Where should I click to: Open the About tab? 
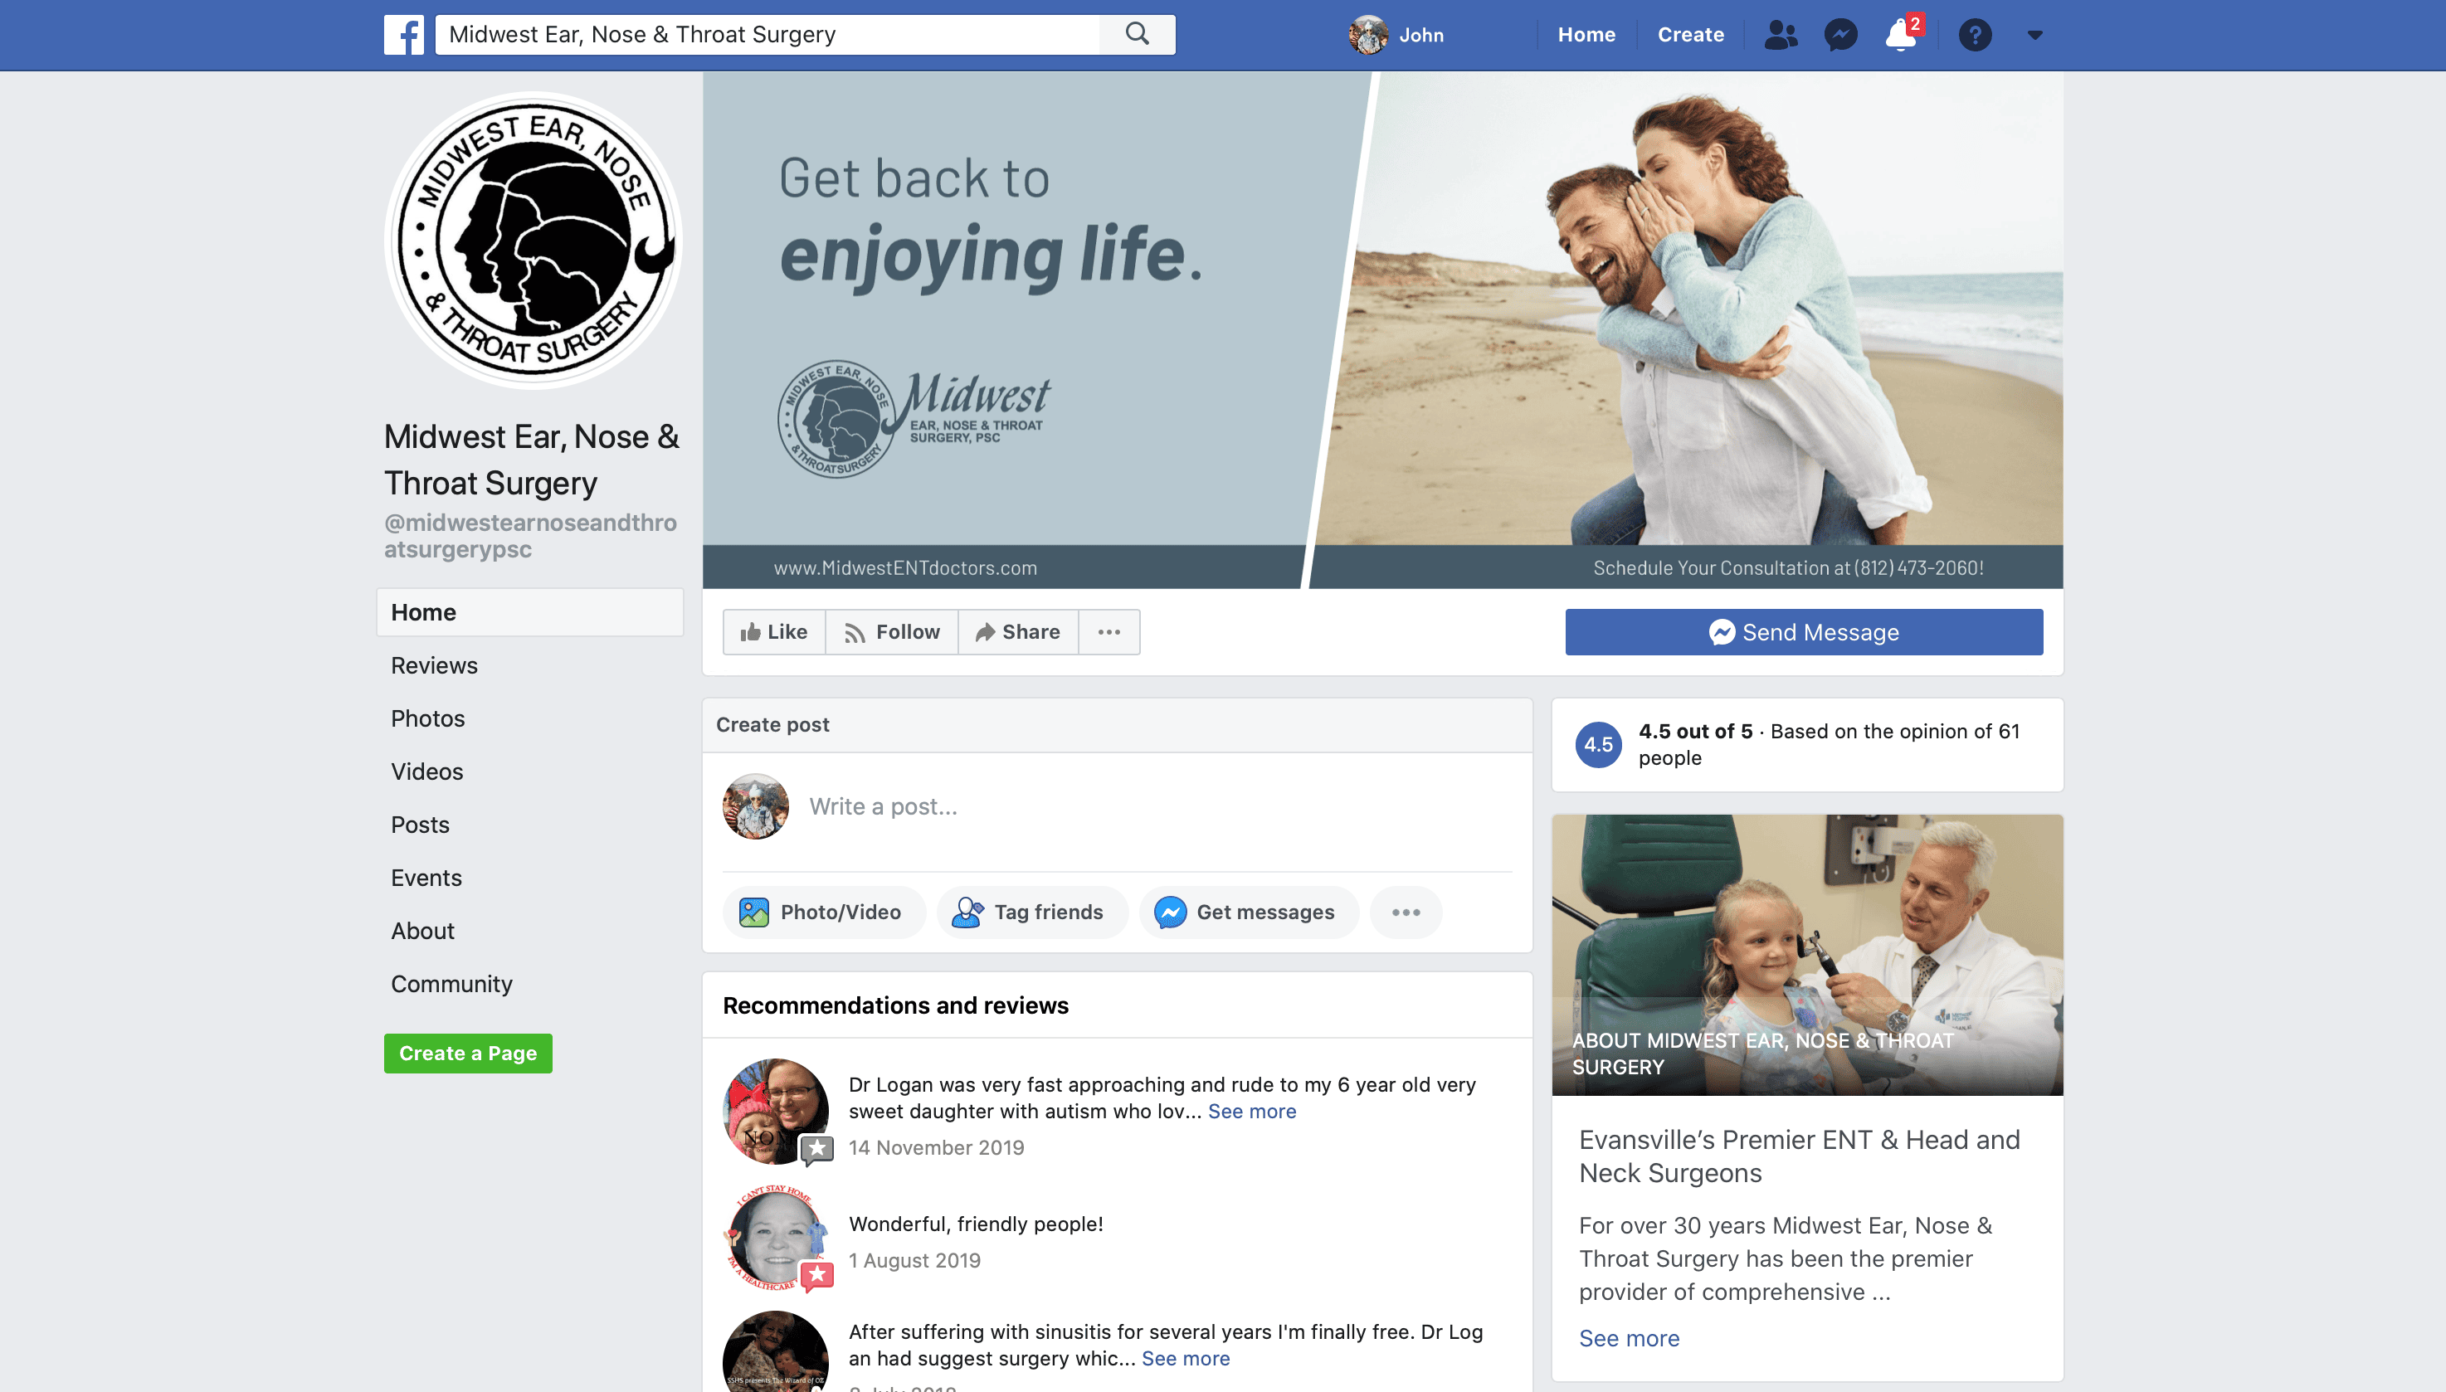(x=422, y=930)
